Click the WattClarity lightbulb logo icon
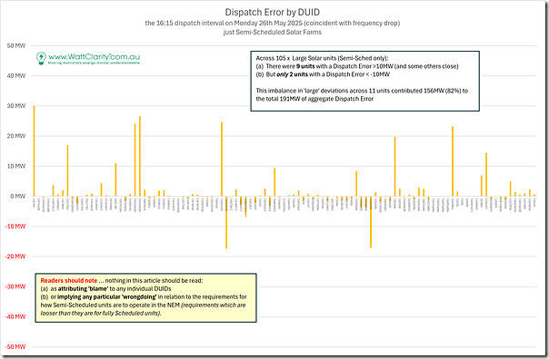Image resolution: width=549 pixels, height=359 pixels. click(41, 58)
